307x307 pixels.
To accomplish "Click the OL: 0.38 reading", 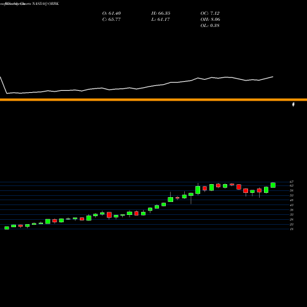I will [210, 26].
